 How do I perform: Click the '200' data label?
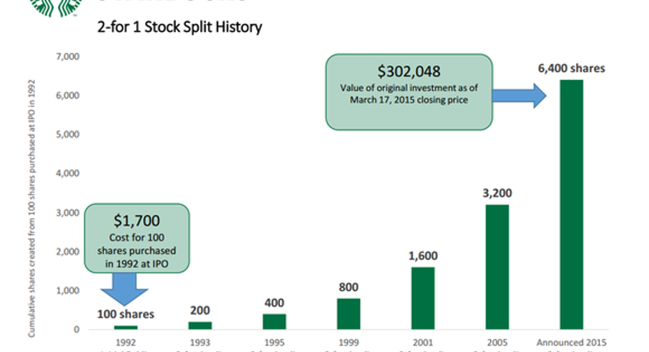200,310
